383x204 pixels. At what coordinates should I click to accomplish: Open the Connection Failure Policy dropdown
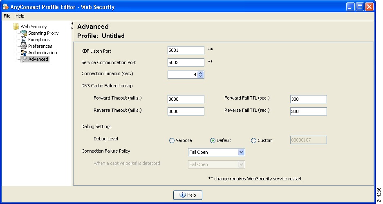click(x=216, y=152)
